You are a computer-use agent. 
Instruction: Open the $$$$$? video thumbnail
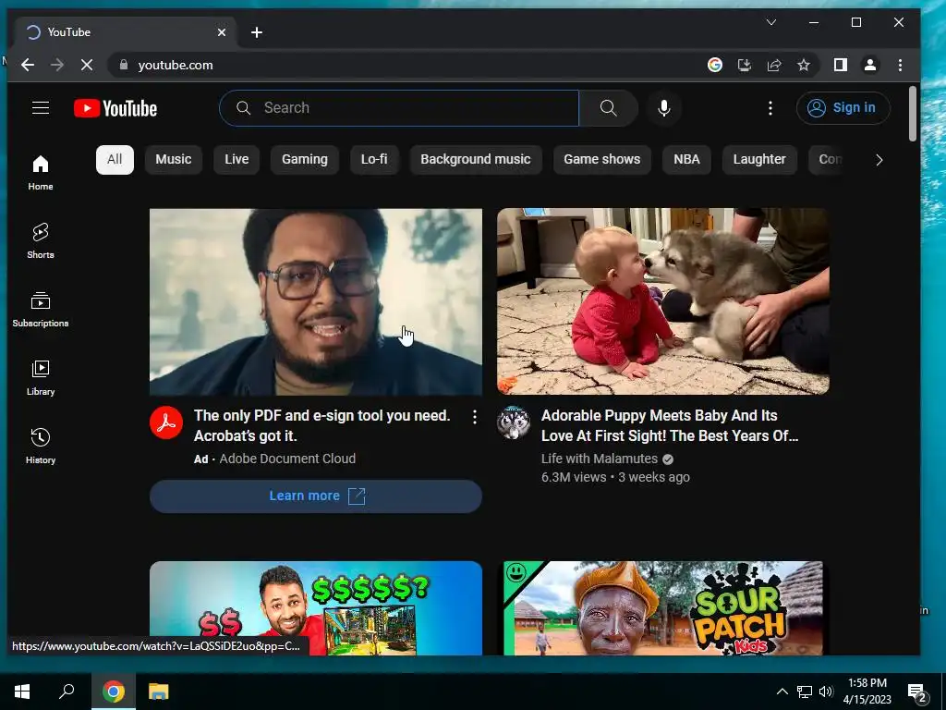click(316, 608)
